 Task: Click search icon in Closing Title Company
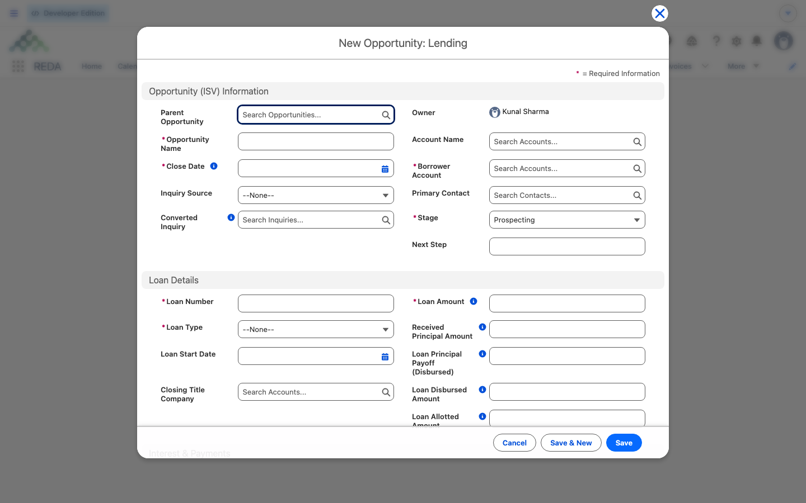click(386, 392)
